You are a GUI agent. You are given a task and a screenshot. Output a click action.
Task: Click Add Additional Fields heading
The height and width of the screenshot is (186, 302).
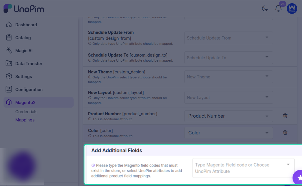tap(117, 151)
